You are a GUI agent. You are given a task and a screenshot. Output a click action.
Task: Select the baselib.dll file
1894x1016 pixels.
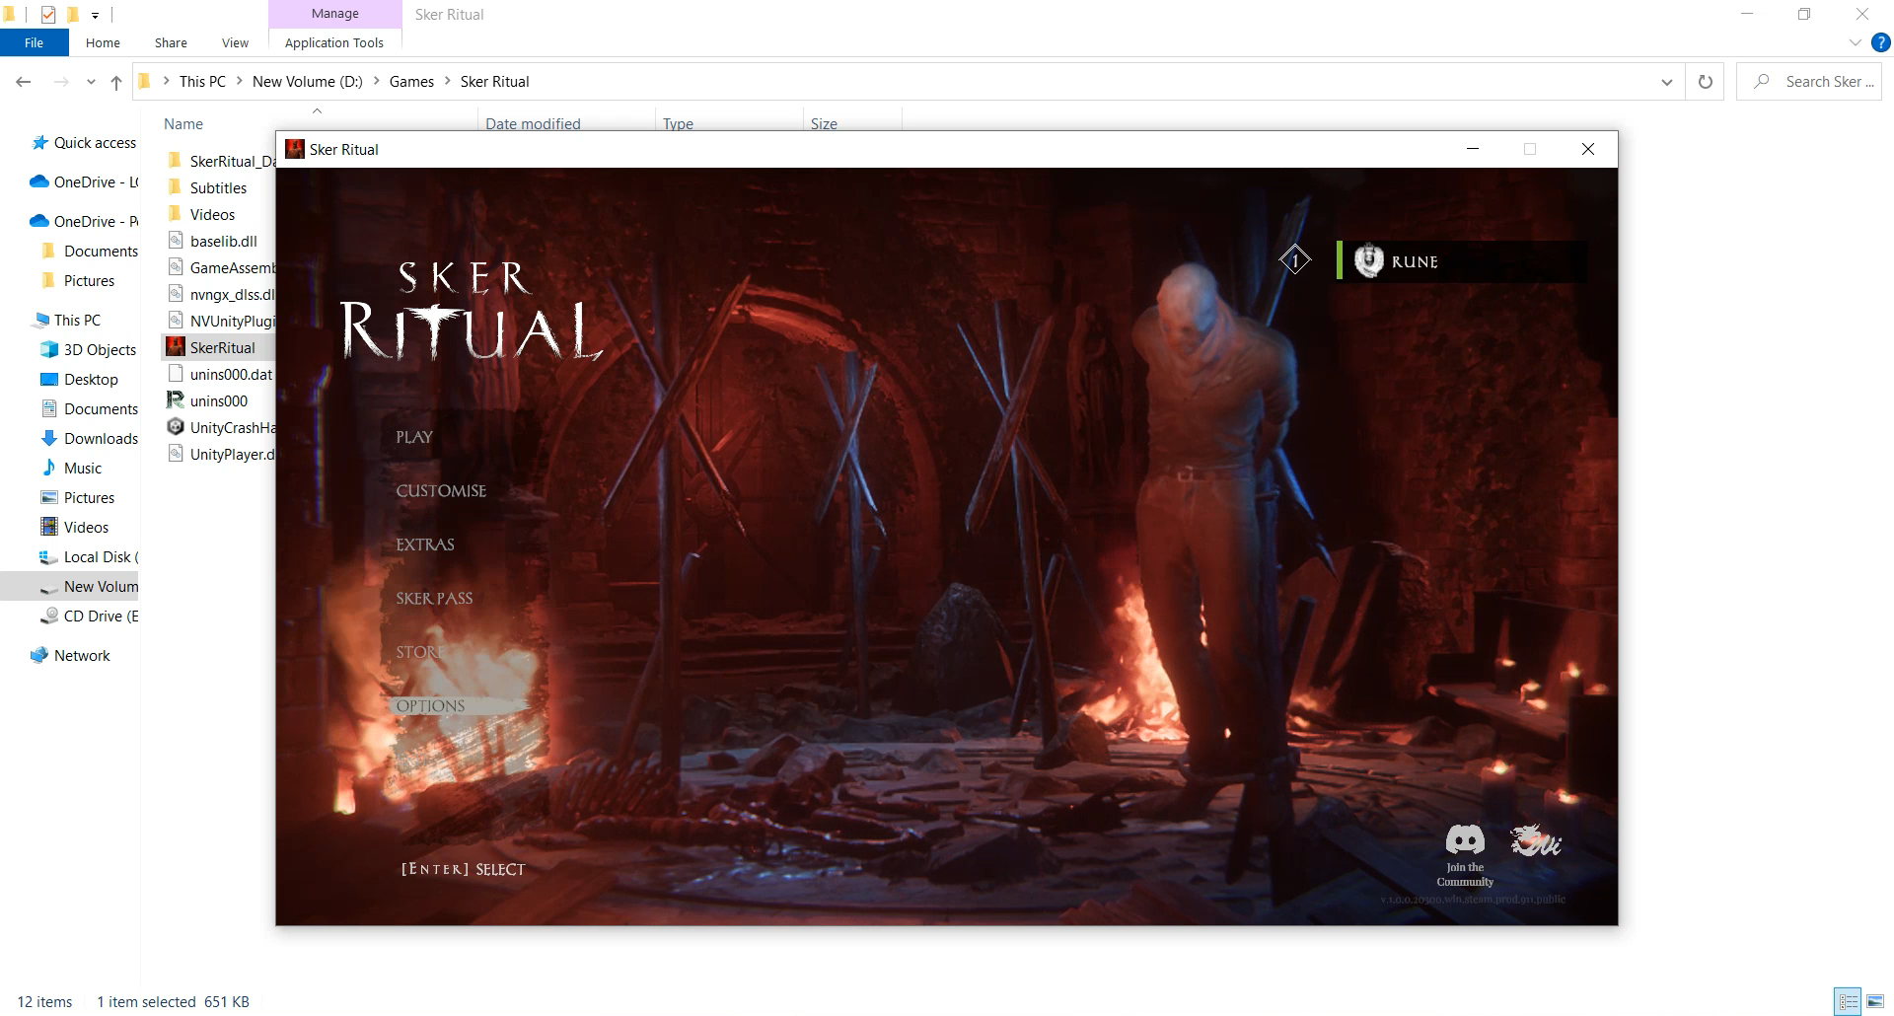point(212,242)
